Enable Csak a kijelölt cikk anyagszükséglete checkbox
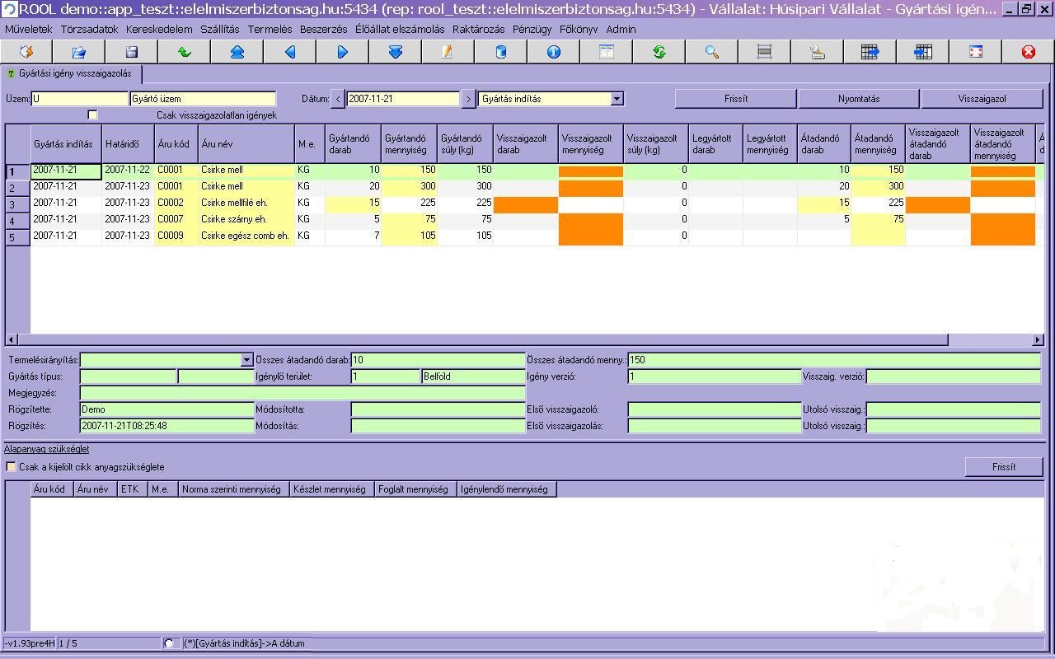Image resolution: width=1055 pixels, height=659 pixels. coord(12,467)
